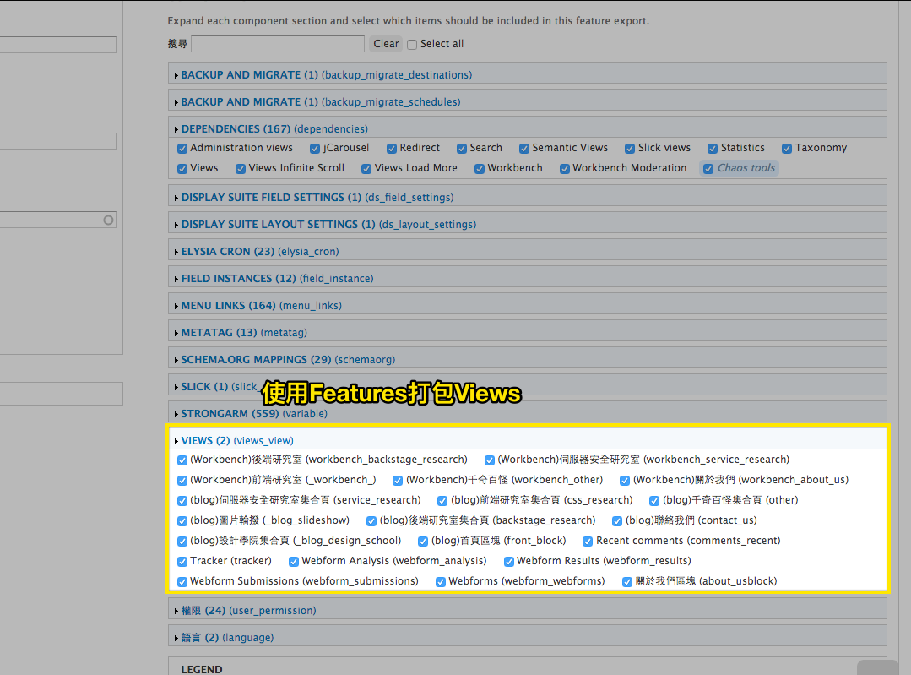Screen dimensions: 911x675
Task: Uncheck the Slick views dependency
Action: click(630, 149)
